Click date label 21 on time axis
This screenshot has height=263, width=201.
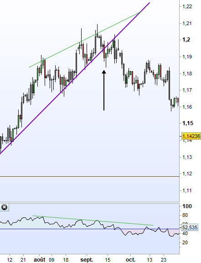(x=23, y=260)
